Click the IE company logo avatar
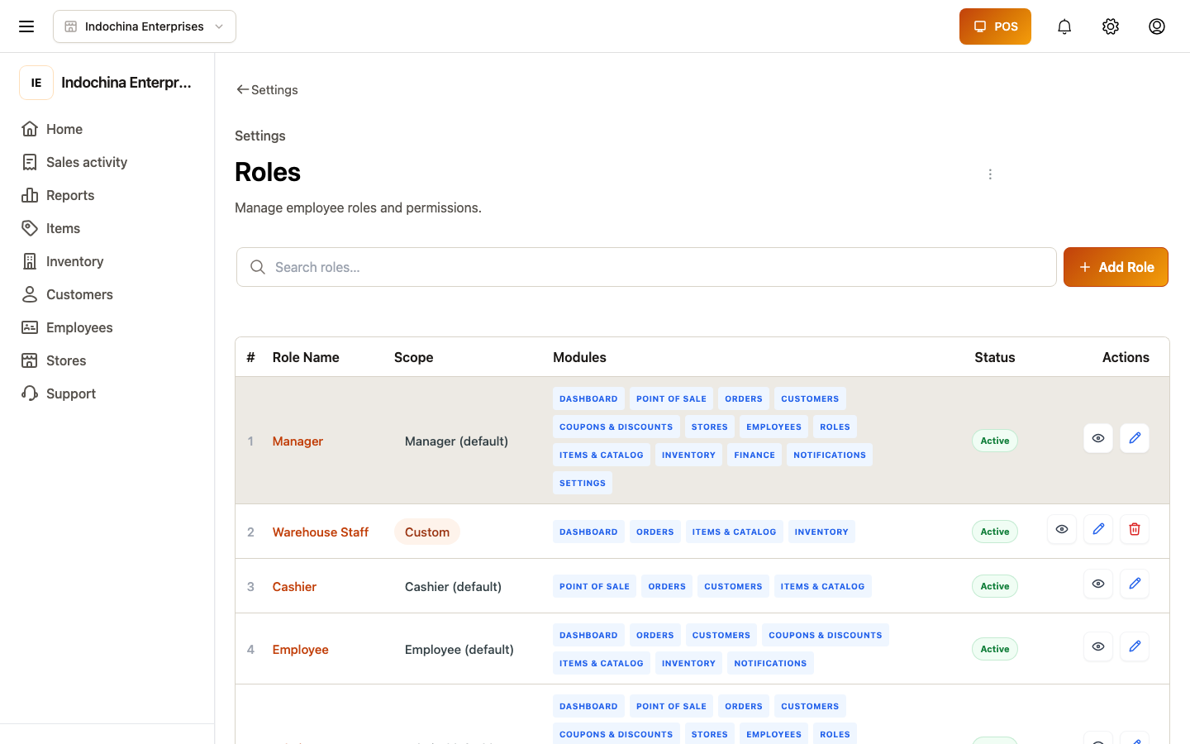This screenshot has width=1190, height=744. click(x=36, y=83)
